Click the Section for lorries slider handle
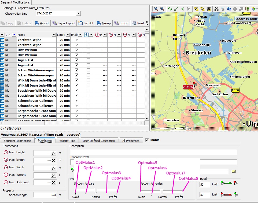Viewport: 258px width, 203px height. pos(162,192)
